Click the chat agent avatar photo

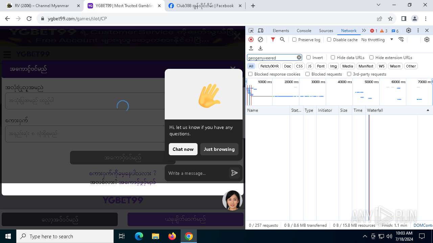232,200
